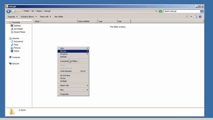Click the Pictures library icon

(12, 48)
